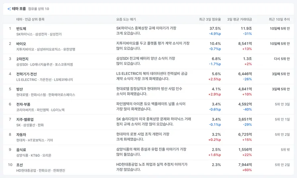Click the 전력기기·전선 theme title

pyautogui.click(x=26, y=74)
